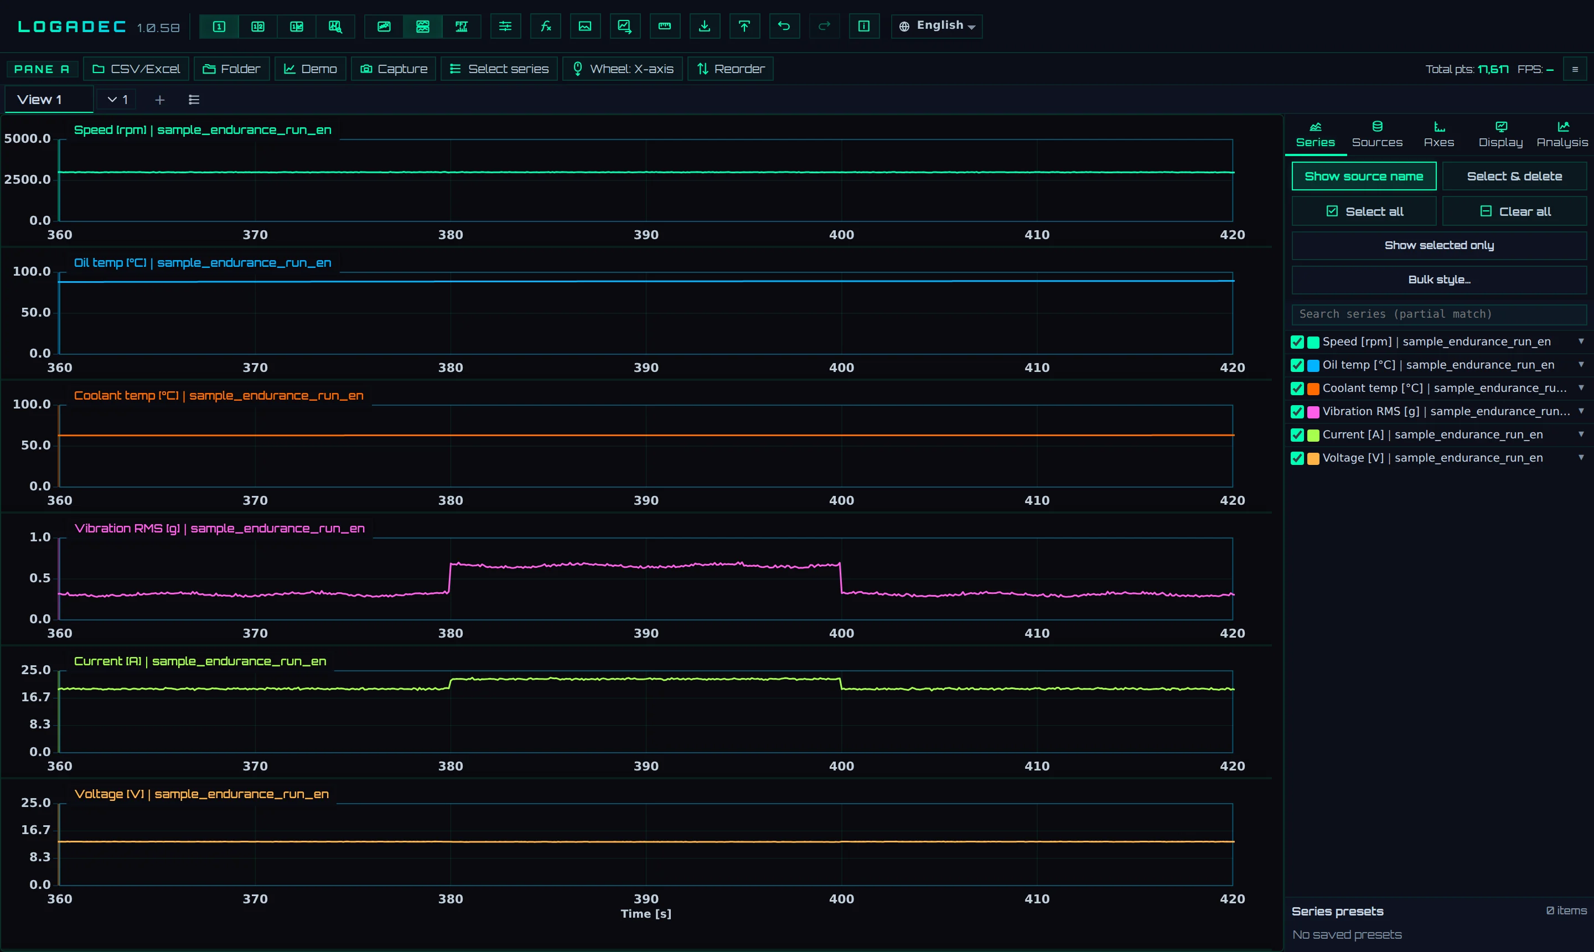Click the Search series input field

point(1439,314)
